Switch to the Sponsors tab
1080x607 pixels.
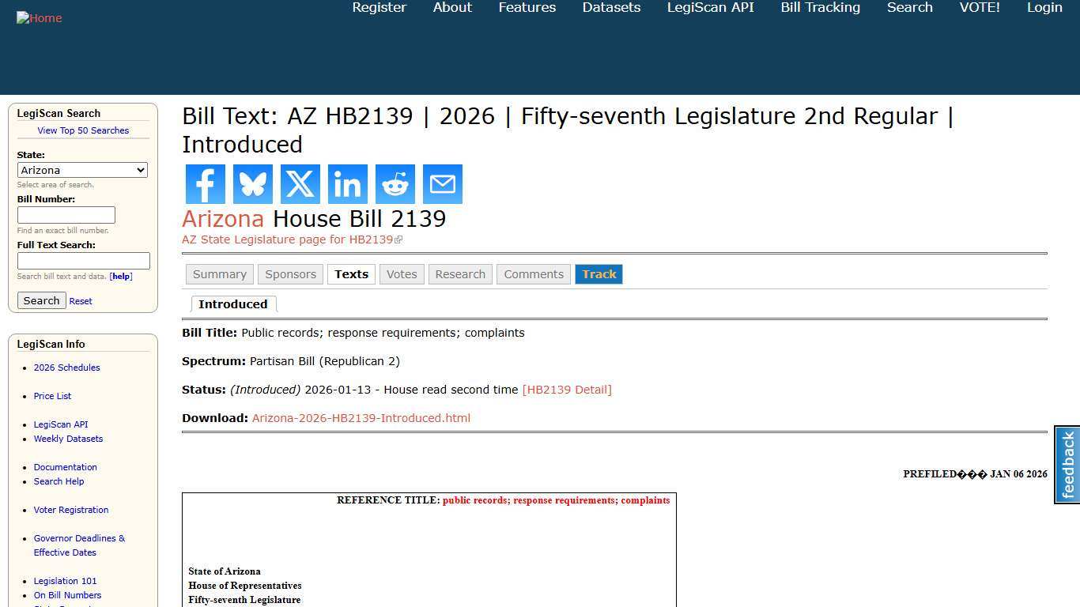(290, 274)
